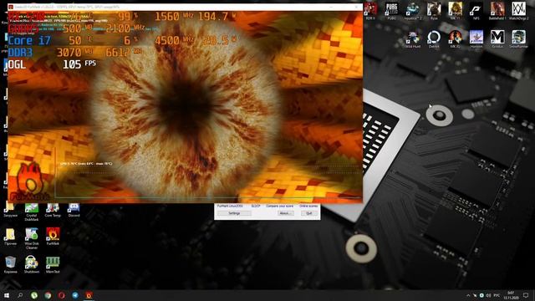Launch the MK 11 desktop shortcut
Screen dimensions: 535x301
click(x=455, y=11)
